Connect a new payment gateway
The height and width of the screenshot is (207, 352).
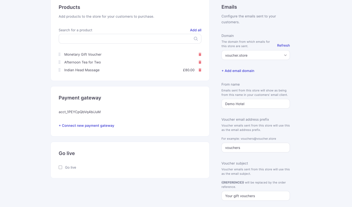point(86,126)
